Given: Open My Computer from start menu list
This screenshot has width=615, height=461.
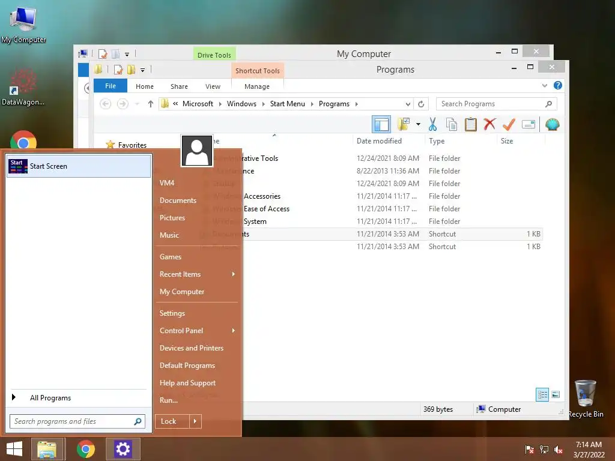Looking at the screenshot, I should (182, 292).
